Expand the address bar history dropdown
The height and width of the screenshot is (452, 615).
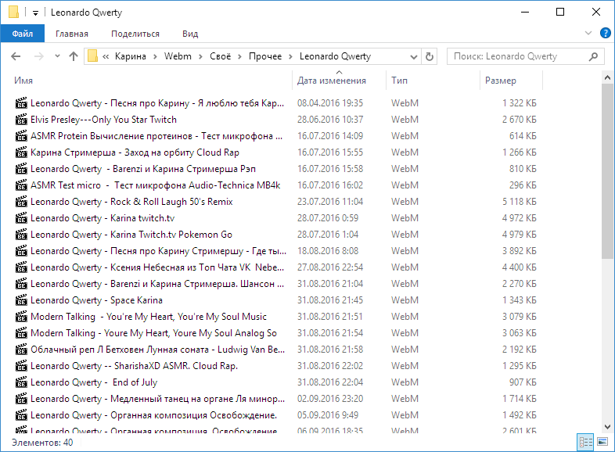click(x=413, y=57)
